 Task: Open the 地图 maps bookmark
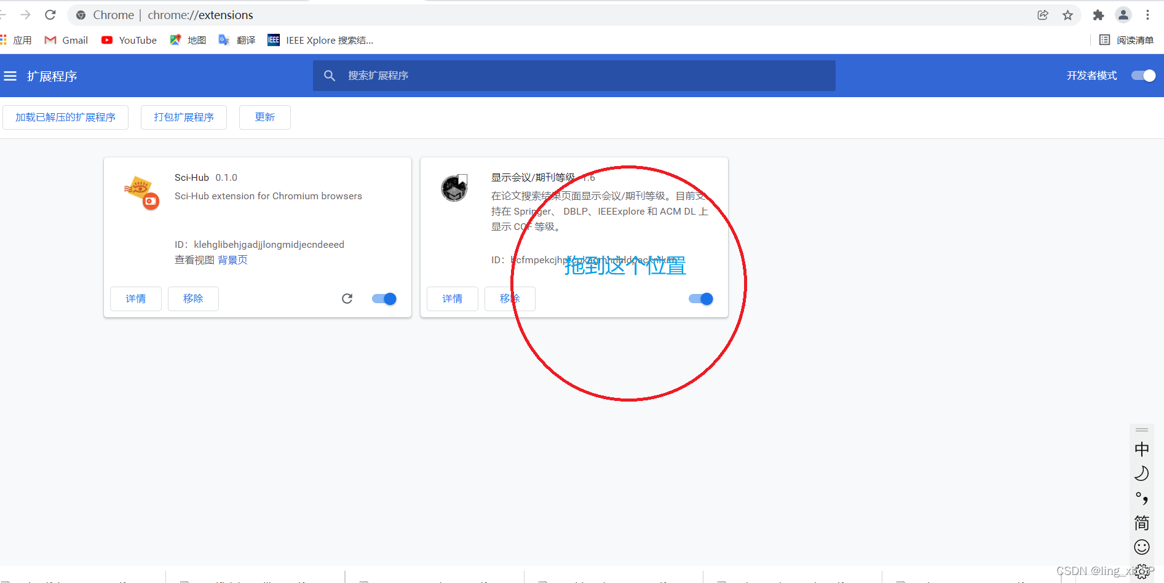pyautogui.click(x=188, y=40)
